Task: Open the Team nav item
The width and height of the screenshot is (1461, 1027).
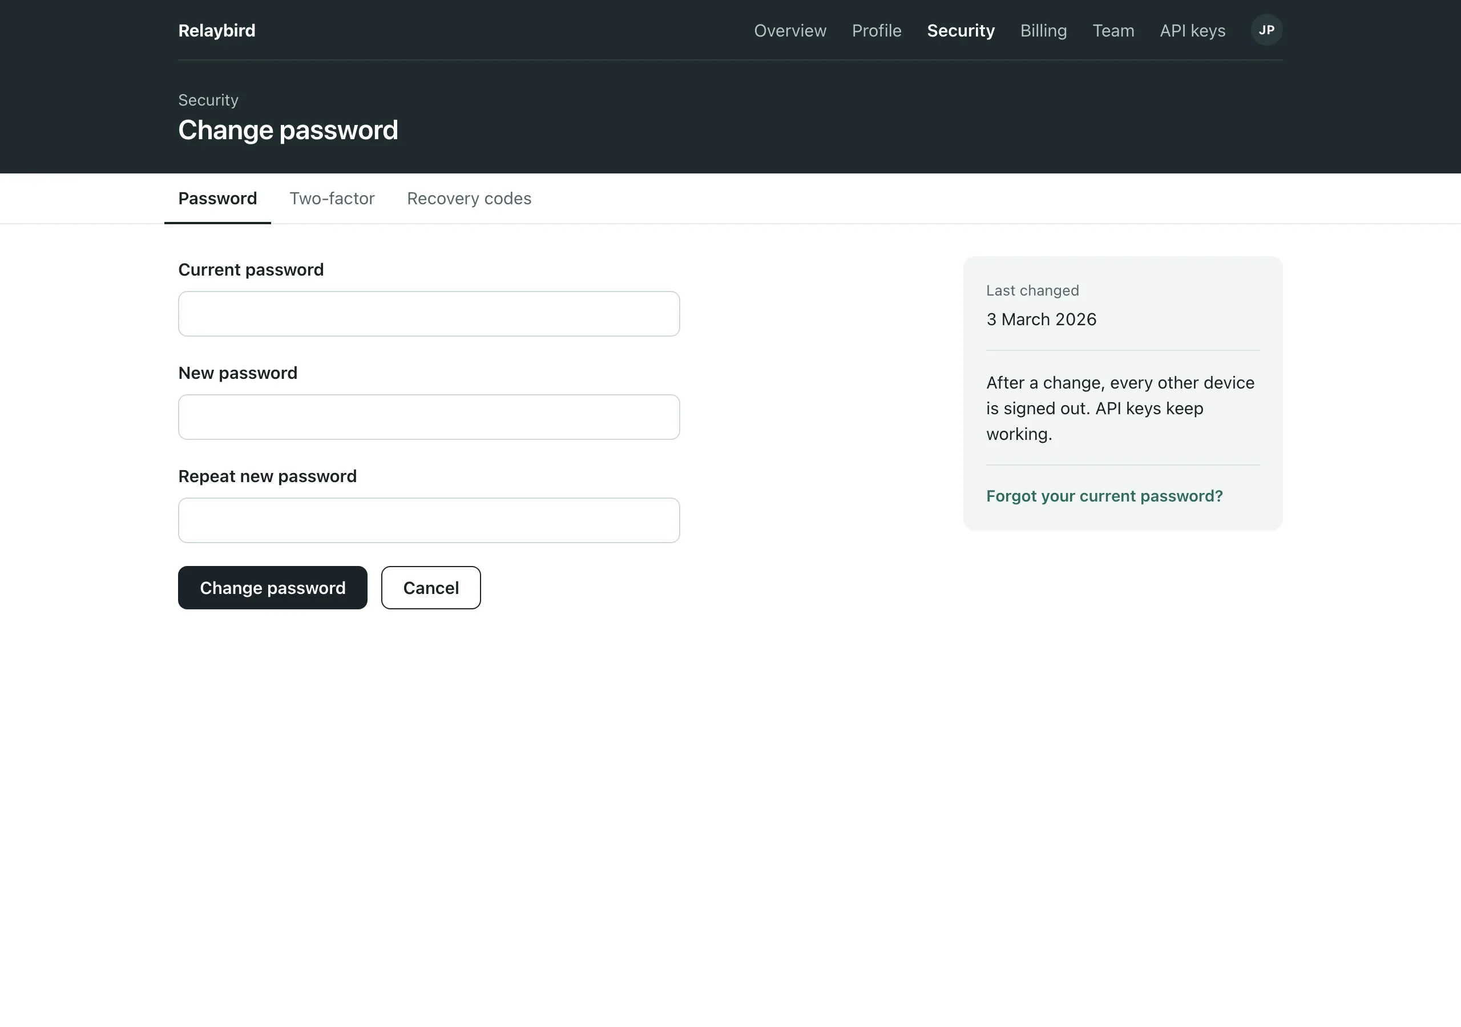Action: coord(1113,31)
